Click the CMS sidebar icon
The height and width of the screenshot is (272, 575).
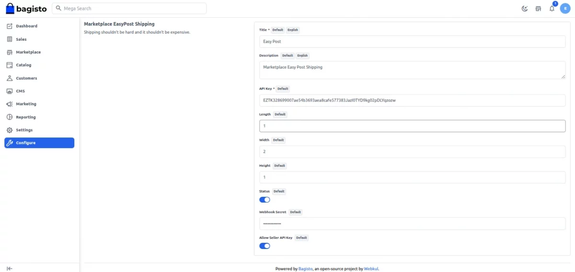pyautogui.click(x=10, y=91)
